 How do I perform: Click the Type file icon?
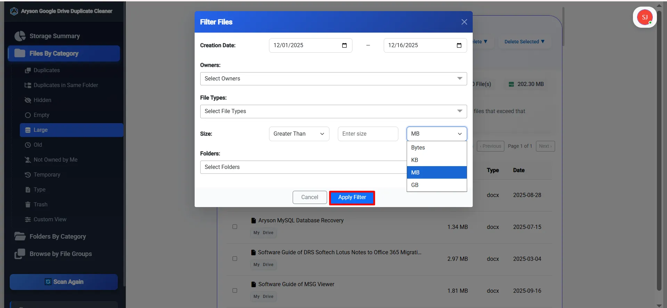28,190
